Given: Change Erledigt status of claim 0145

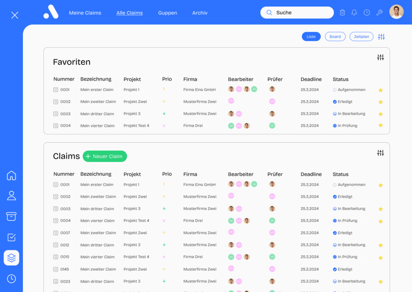Looking at the screenshot, I should (x=342, y=269).
